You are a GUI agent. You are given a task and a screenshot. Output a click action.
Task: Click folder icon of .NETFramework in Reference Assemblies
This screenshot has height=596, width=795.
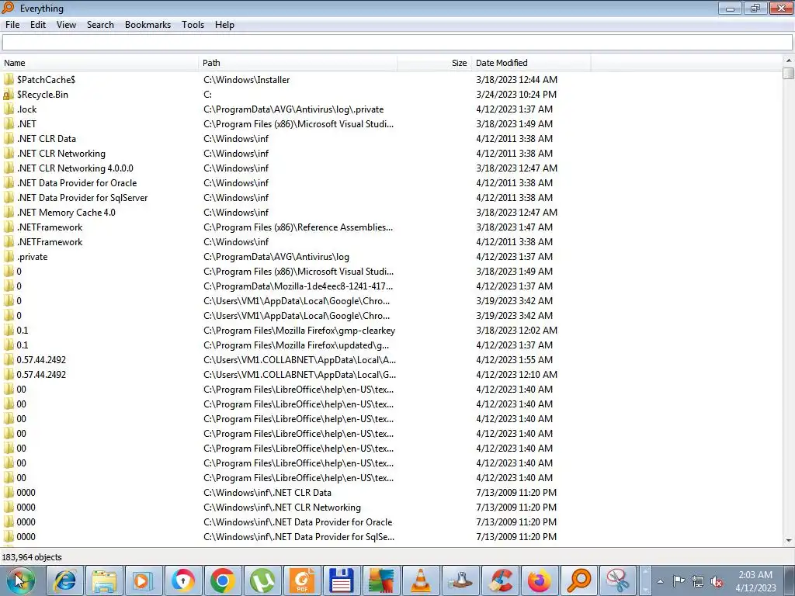point(9,227)
